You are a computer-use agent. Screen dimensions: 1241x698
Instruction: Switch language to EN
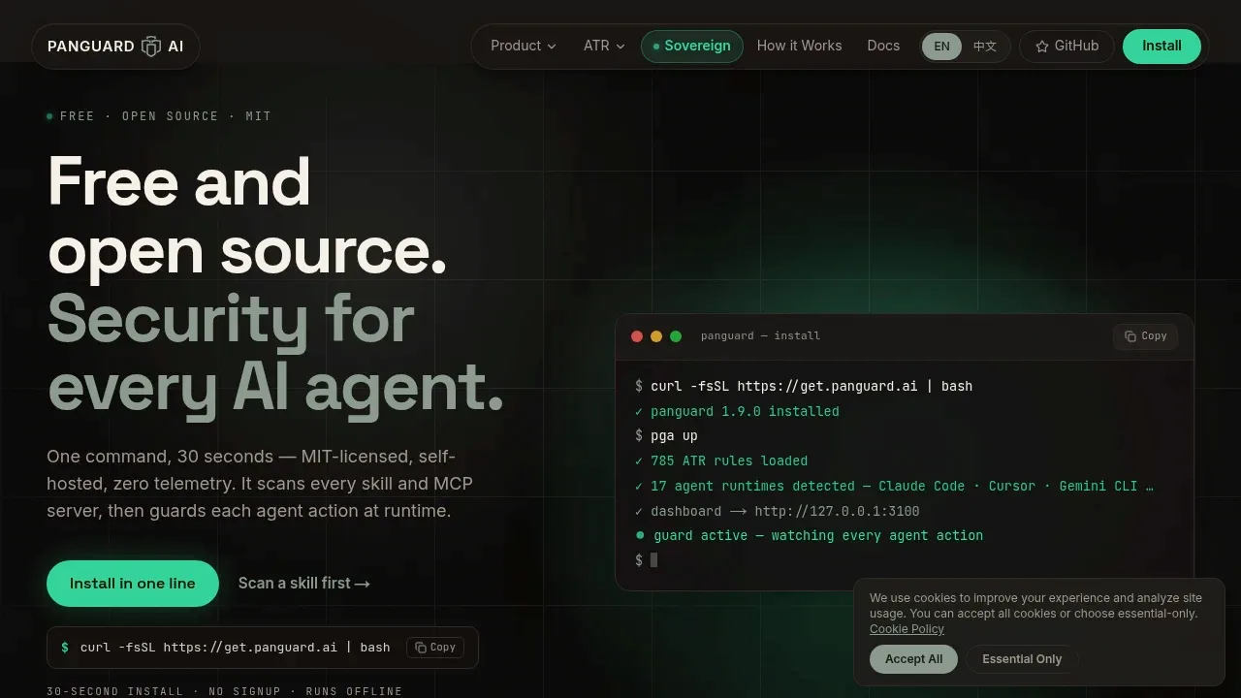tap(941, 47)
